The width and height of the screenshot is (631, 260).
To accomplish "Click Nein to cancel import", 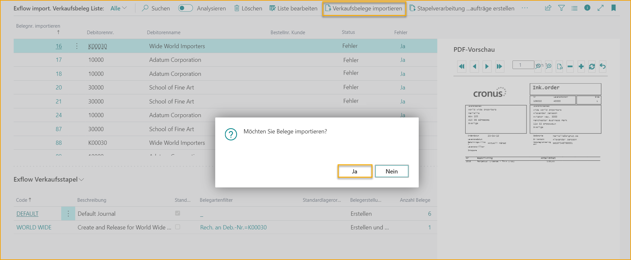I will pos(391,171).
